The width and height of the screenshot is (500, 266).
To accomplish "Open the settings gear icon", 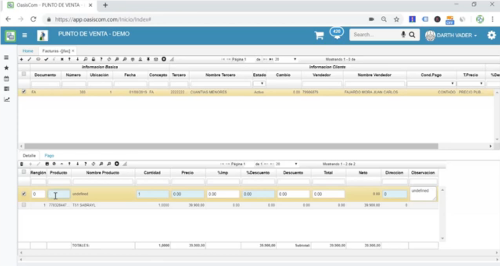I will pos(491,35).
